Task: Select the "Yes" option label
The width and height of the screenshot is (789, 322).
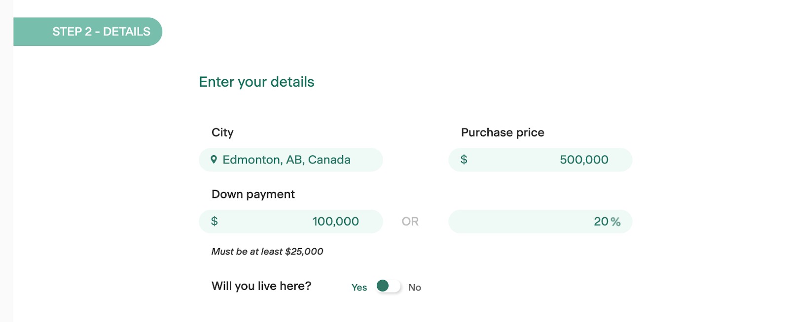Action: [359, 288]
